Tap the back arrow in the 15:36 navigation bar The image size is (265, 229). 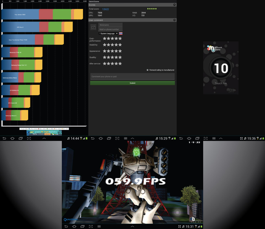(x=181, y=138)
